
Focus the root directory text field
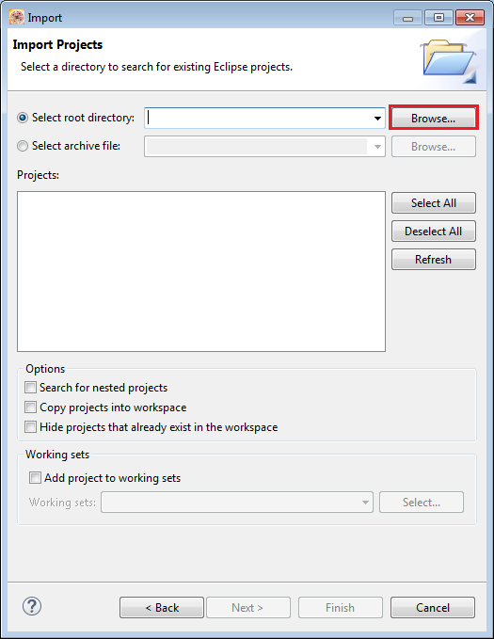pos(259,119)
